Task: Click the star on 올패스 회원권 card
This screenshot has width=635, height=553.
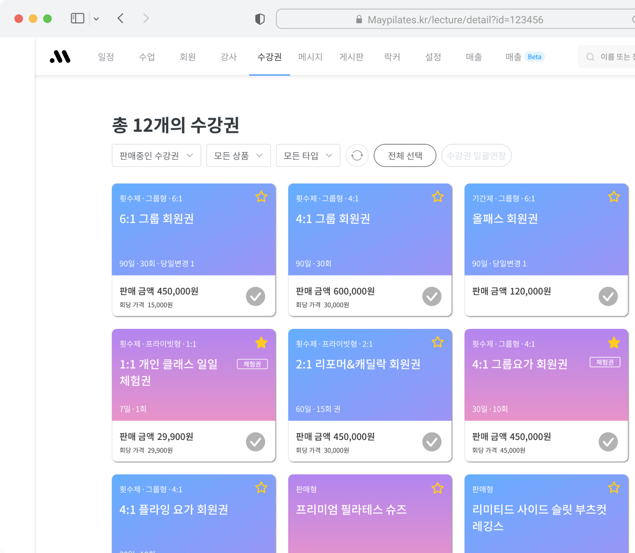Action: coord(614,197)
